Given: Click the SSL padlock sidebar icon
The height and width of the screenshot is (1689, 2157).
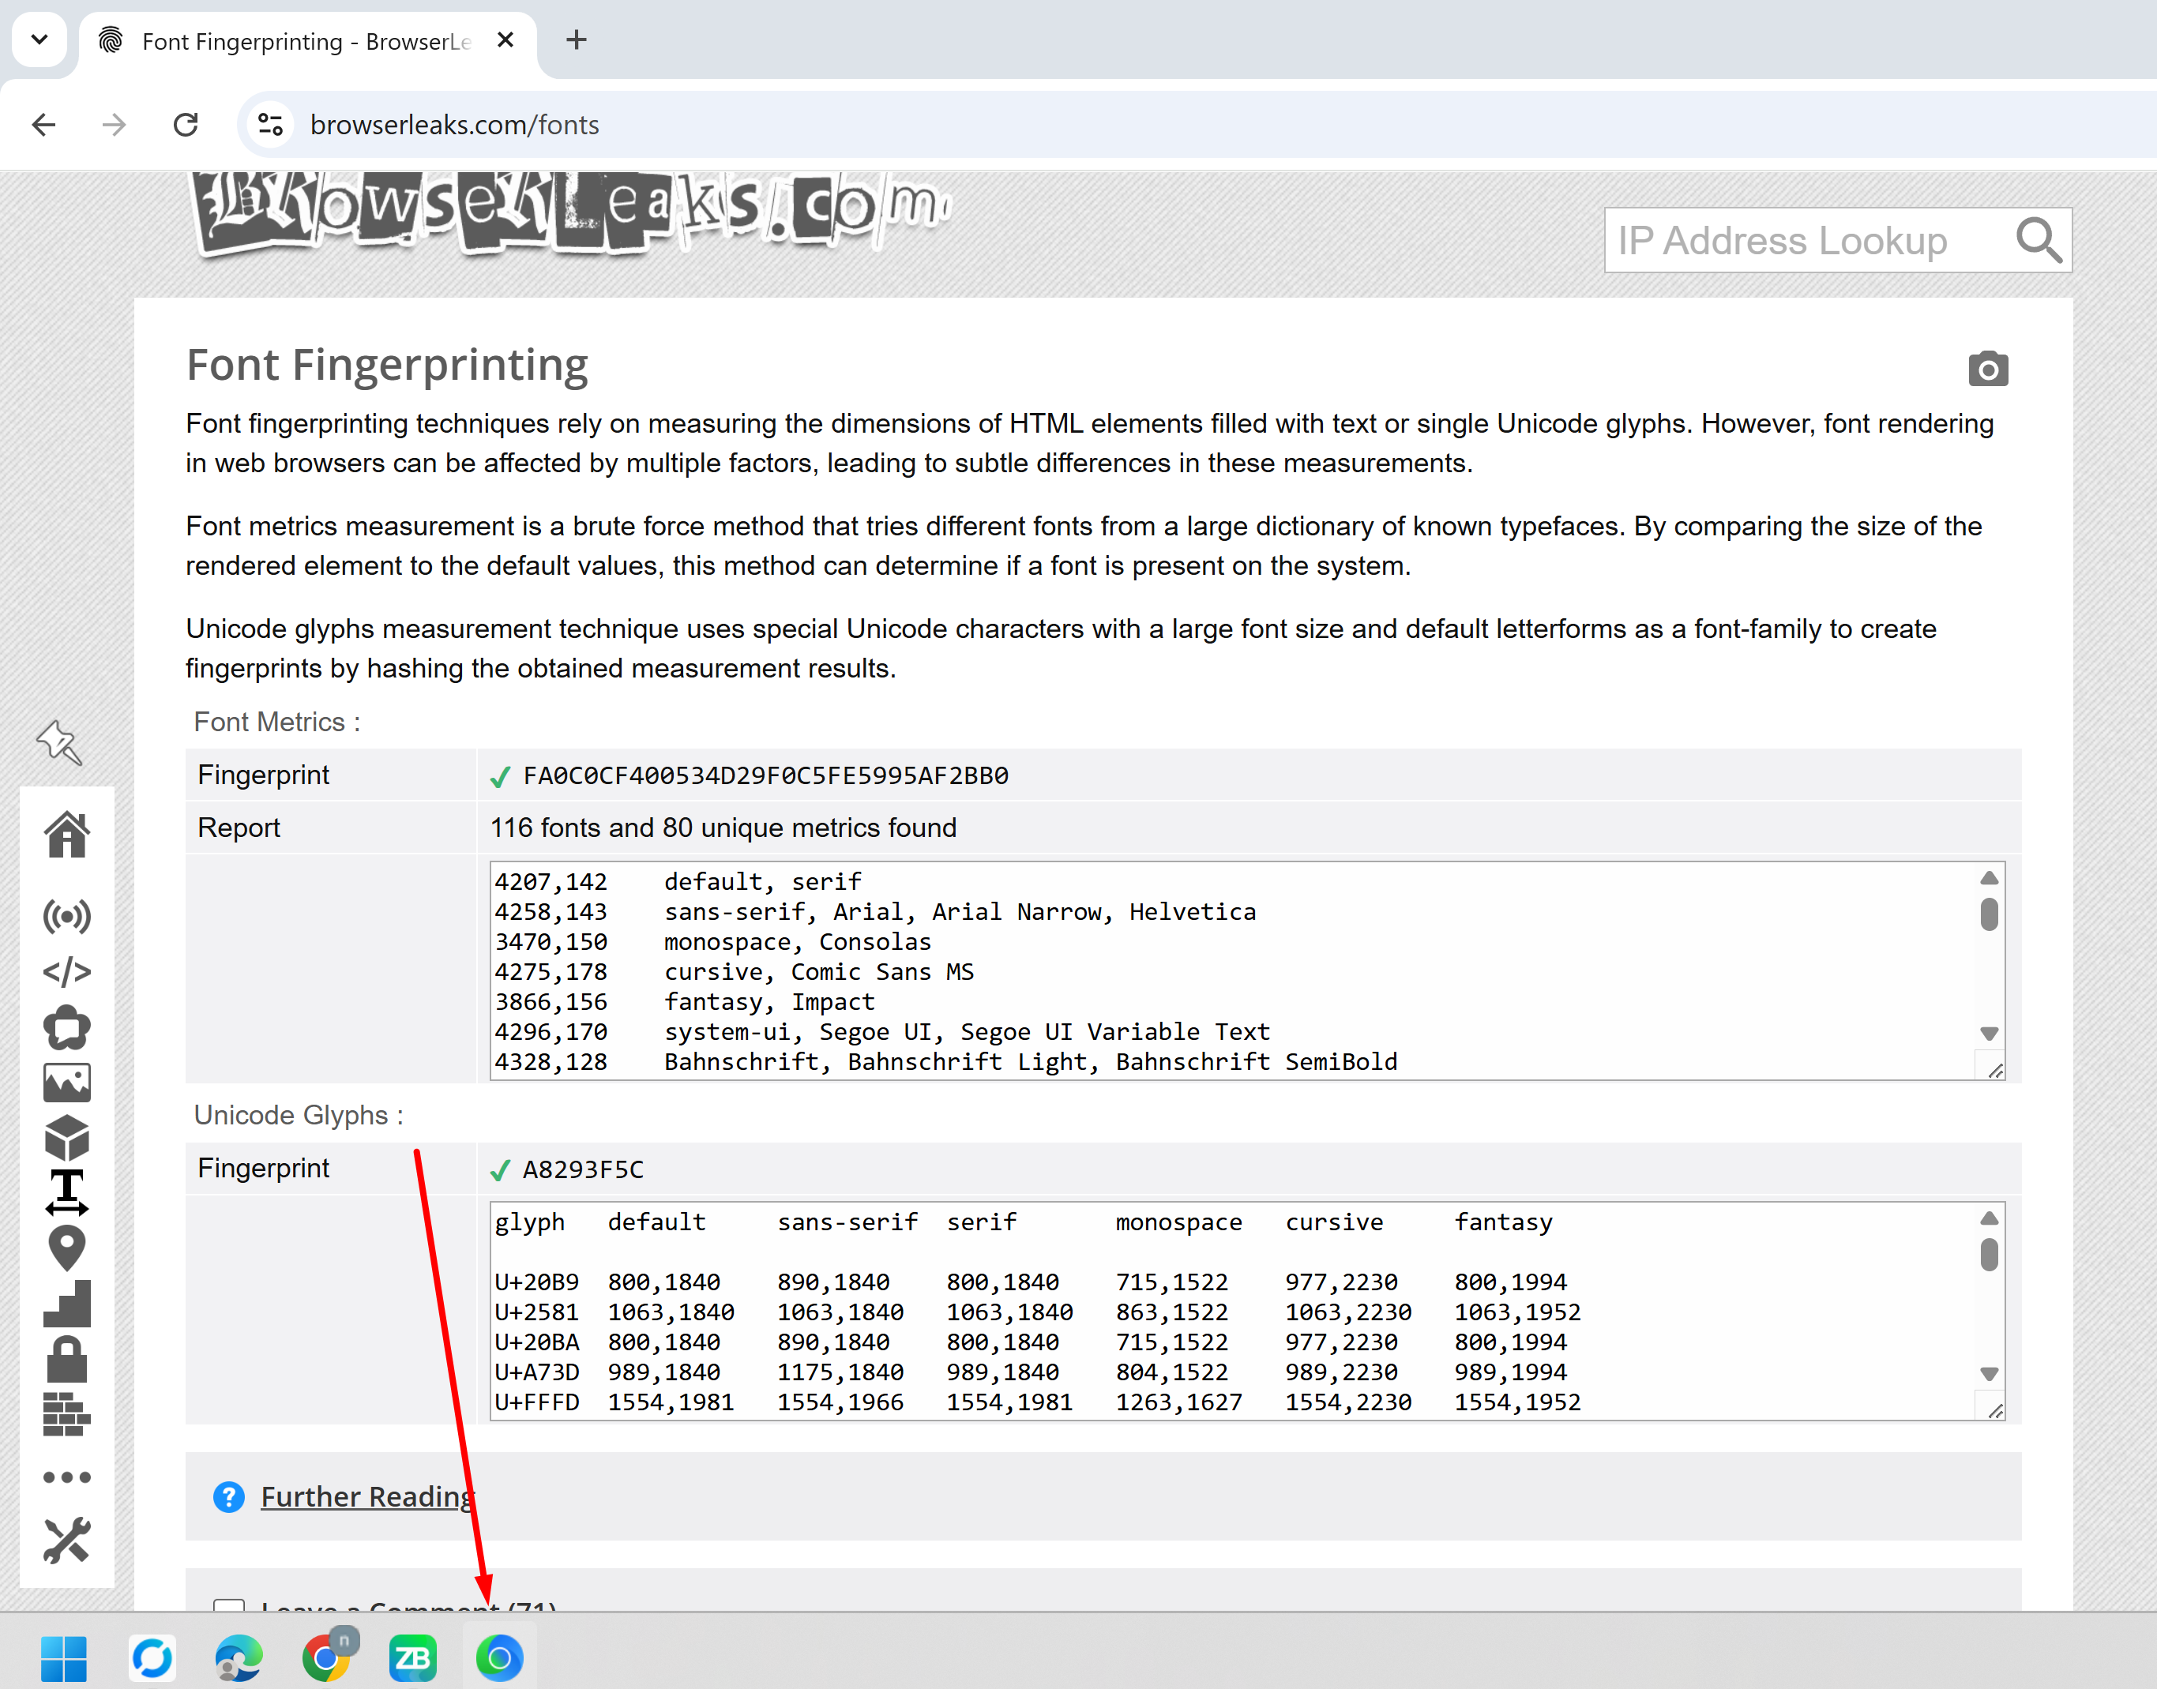Looking at the screenshot, I should (66, 1359).
